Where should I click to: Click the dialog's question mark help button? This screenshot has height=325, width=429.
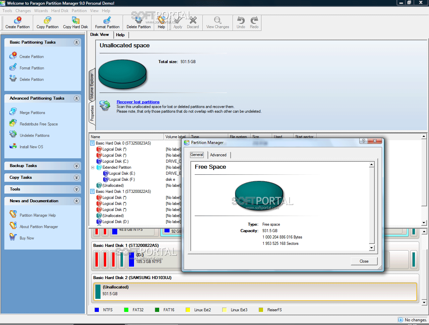[x=363, y=141]
